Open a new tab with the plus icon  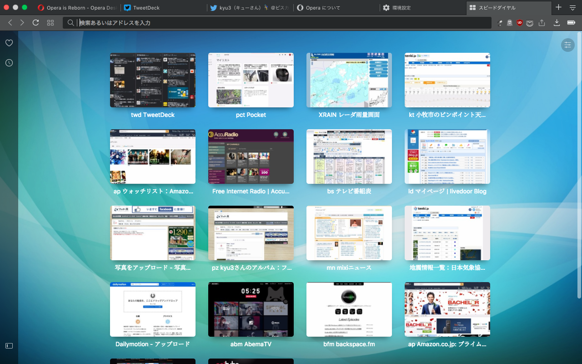558,7
